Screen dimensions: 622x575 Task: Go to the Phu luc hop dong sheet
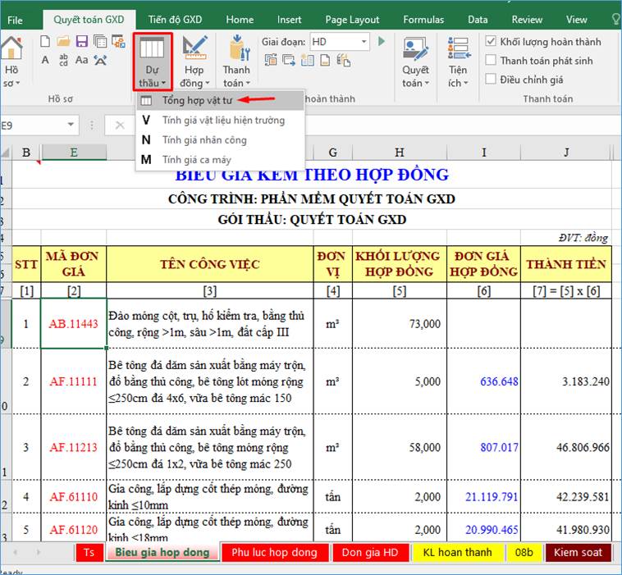(x=274, y=553)
